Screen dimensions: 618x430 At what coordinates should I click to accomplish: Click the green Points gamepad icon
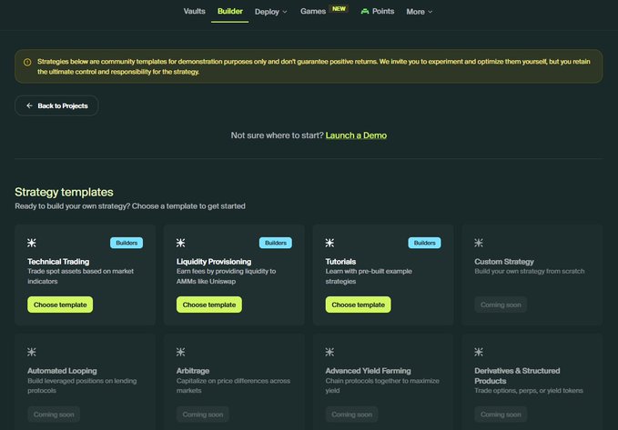[365, 12]
